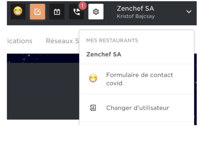Select Changer d'utilisateur
This screenshot has width=202, height=163.
(137, 108)
